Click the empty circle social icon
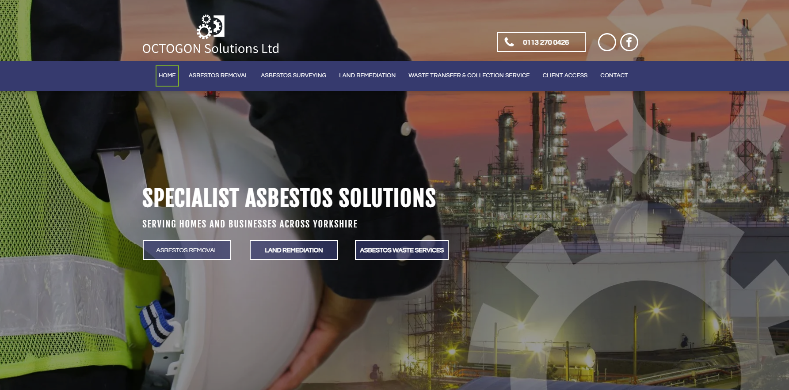Viewport: 789px width, 390px height. 607,42
